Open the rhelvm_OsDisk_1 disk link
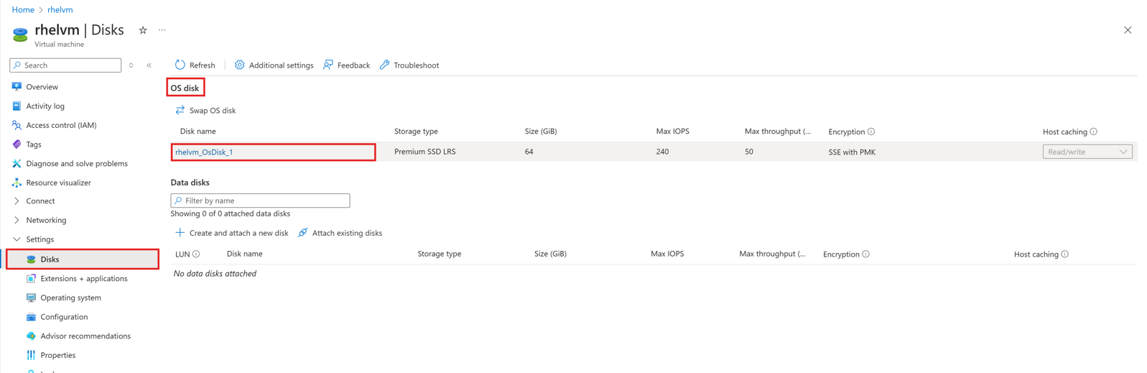The height and width of the screenshot is (373, 1147). click(205, 152)
